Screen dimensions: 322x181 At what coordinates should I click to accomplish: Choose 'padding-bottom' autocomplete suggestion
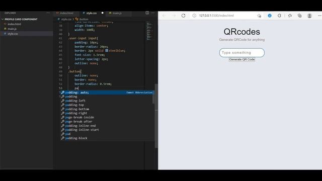point(107,109)
